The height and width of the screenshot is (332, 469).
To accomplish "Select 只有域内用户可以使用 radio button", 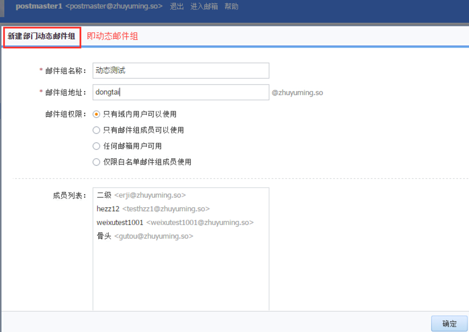I will 96,114.
